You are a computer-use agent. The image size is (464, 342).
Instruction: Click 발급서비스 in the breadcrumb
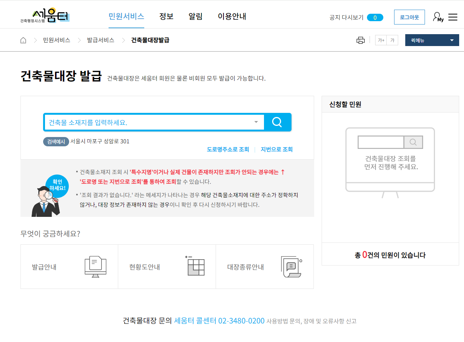[x=101, y=40]
